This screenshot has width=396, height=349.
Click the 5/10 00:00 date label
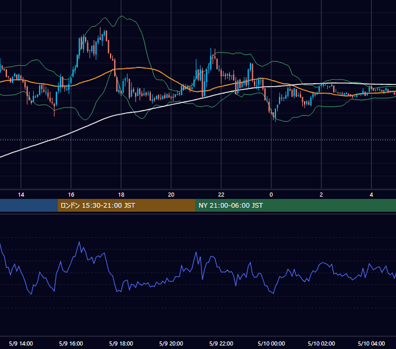point(271,343)
